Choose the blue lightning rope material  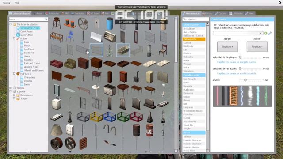click(x=242, y=96)
